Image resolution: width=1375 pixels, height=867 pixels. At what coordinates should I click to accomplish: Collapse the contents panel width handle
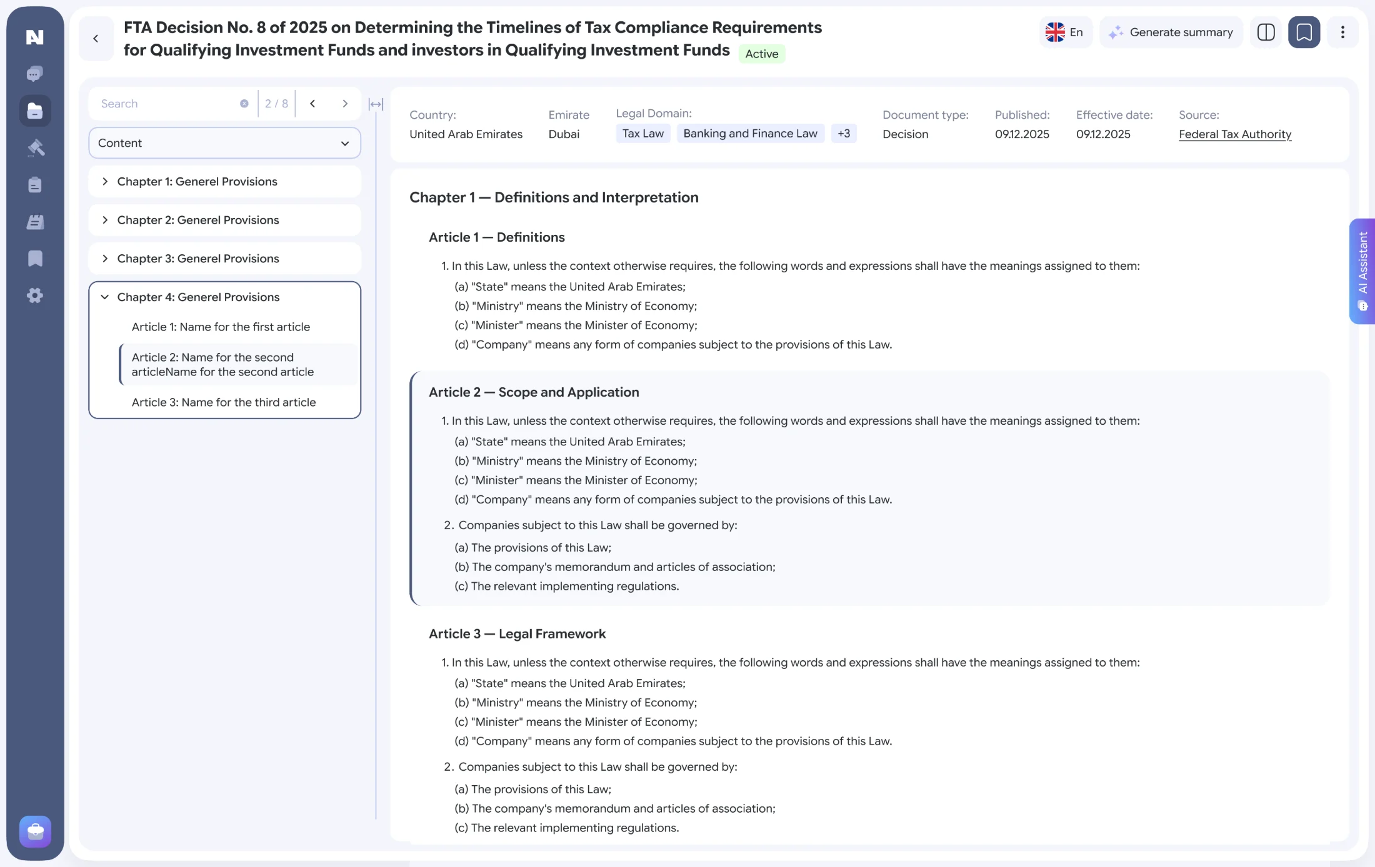point(376,104)
